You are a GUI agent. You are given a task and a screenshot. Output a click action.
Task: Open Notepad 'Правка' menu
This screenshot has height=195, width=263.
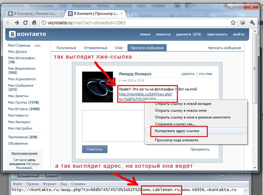(32, 184)
